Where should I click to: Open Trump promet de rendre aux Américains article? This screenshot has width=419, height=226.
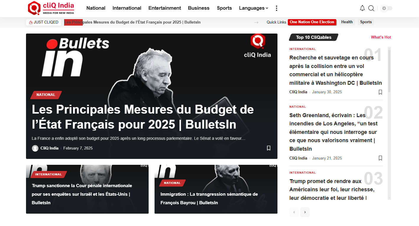[x=332, y=190]
